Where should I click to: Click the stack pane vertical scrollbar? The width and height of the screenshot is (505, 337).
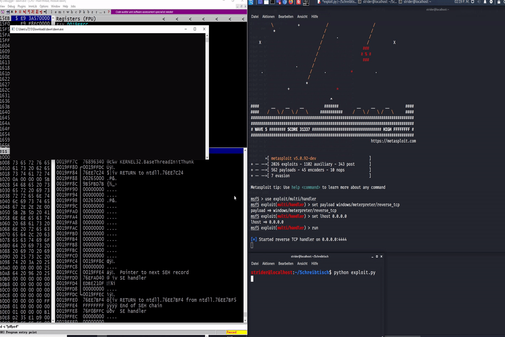(x=245, y=235)
